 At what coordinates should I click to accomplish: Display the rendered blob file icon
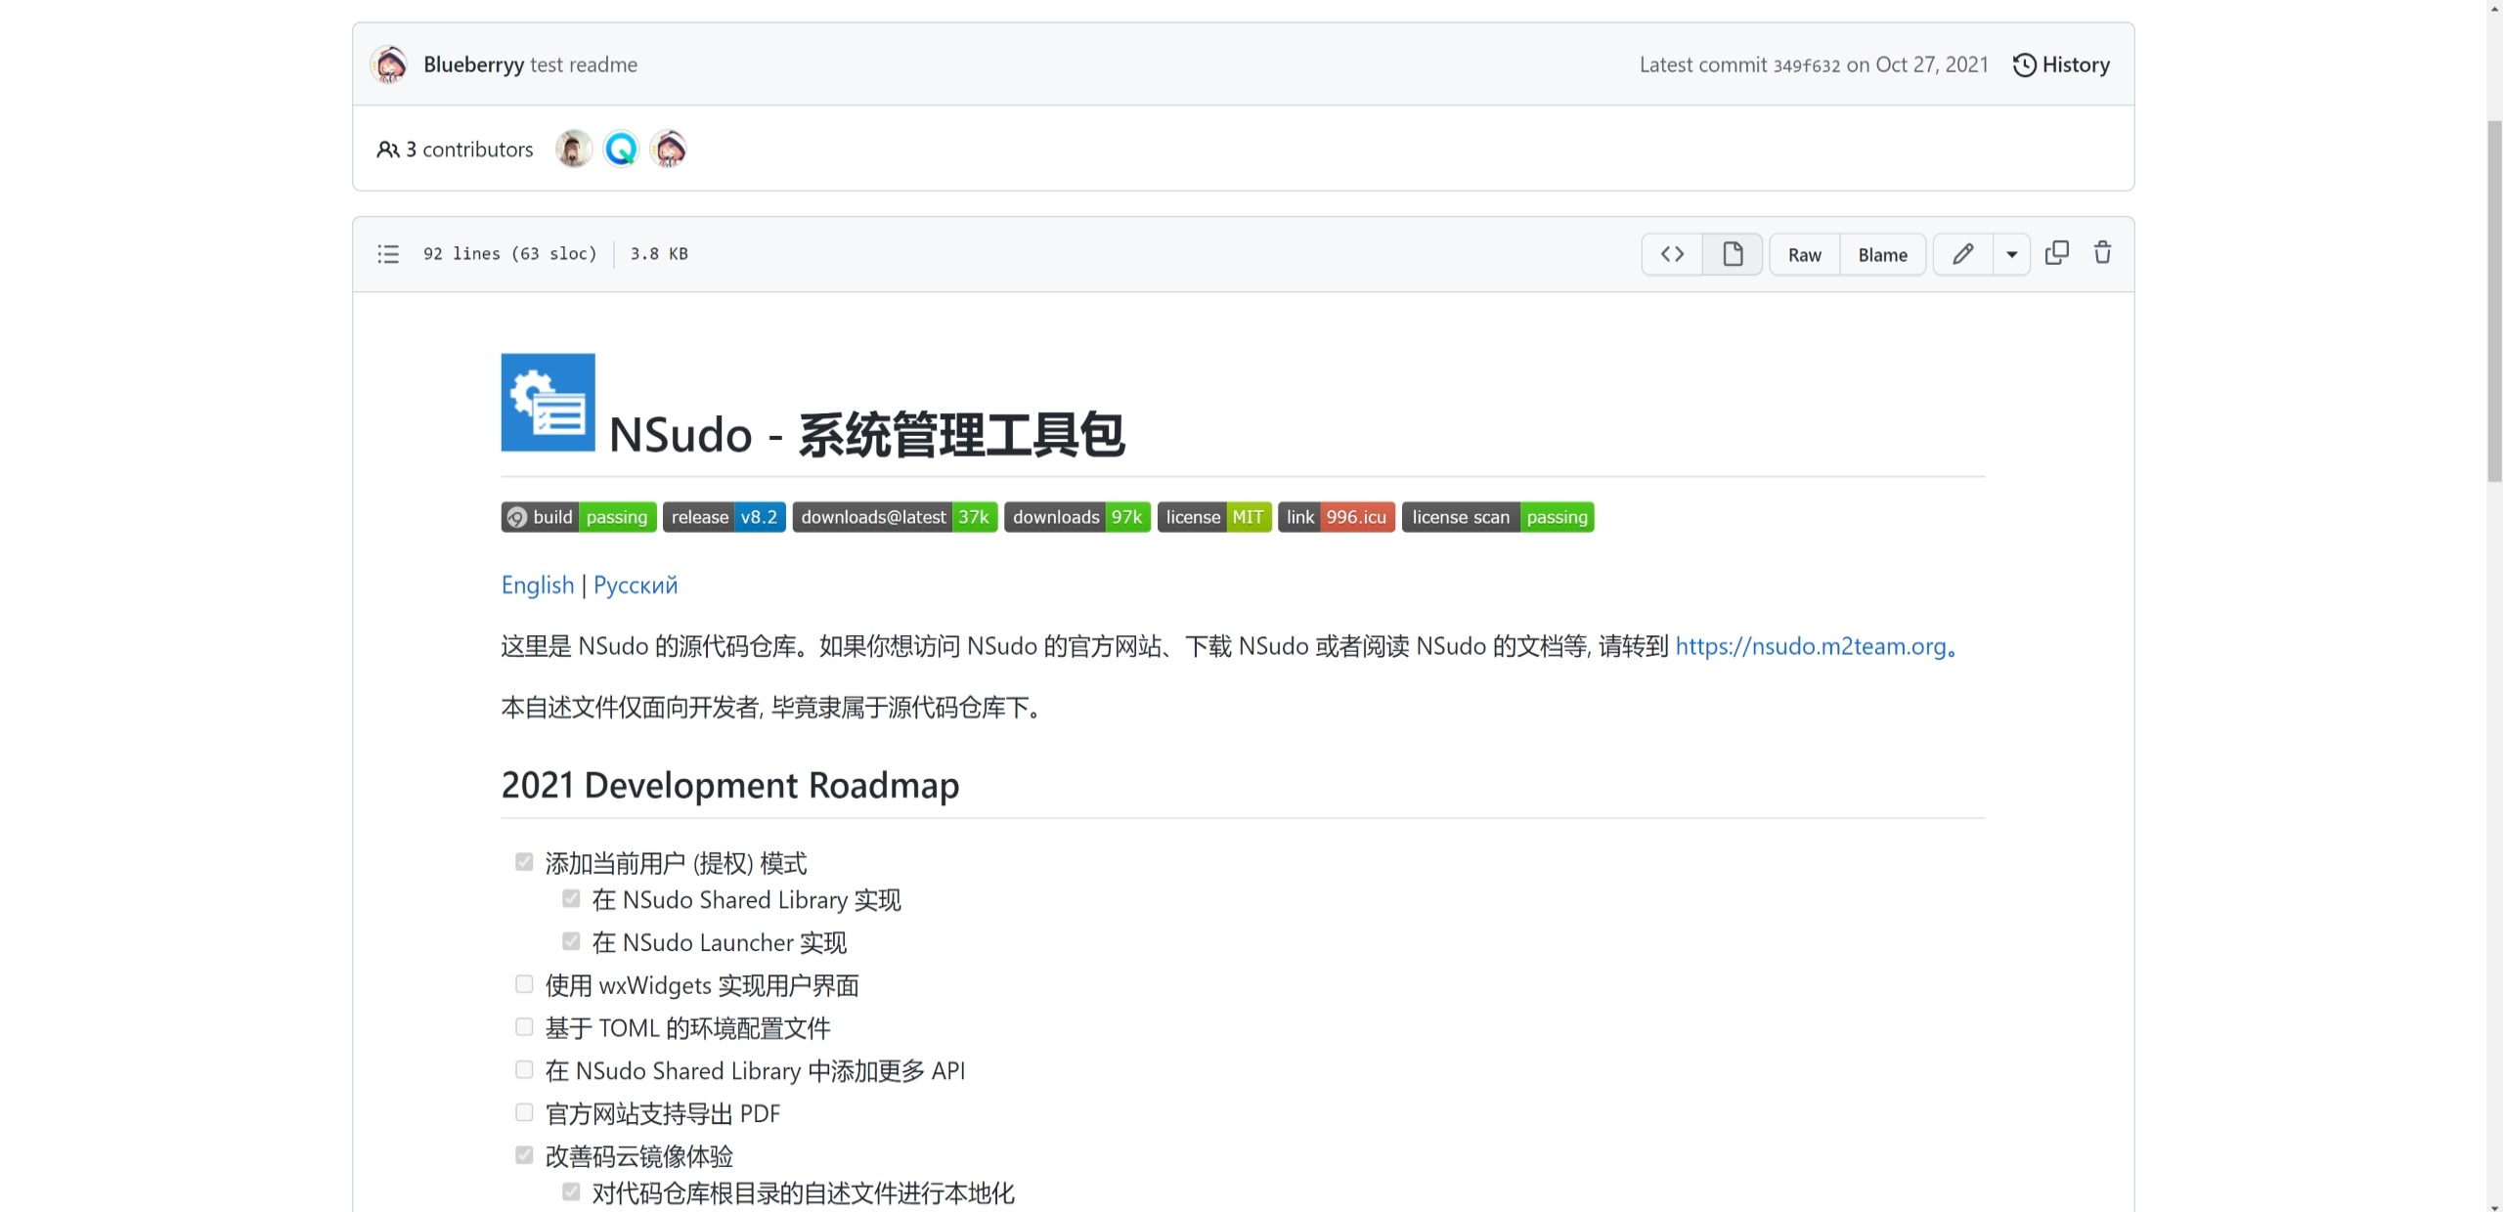1733,254
